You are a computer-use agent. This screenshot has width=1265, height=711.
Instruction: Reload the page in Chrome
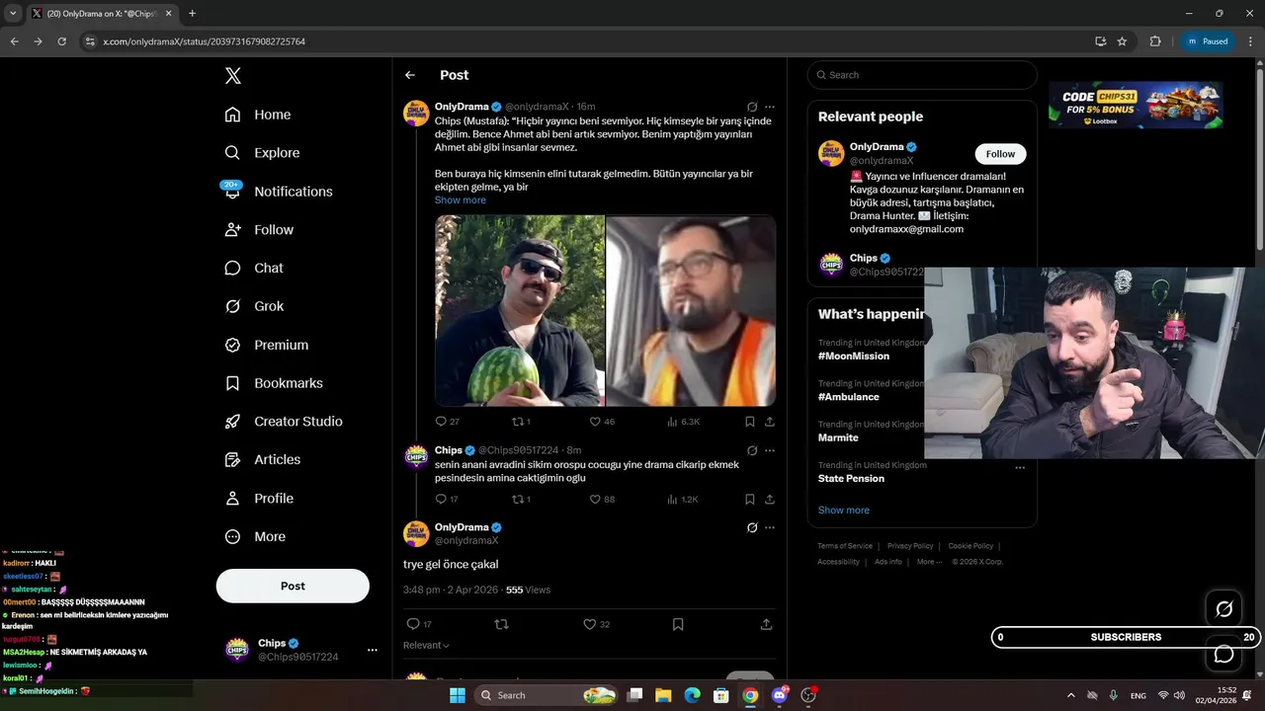(61, 41)
